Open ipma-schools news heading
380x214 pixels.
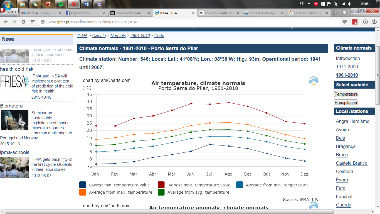coord(15,152)
